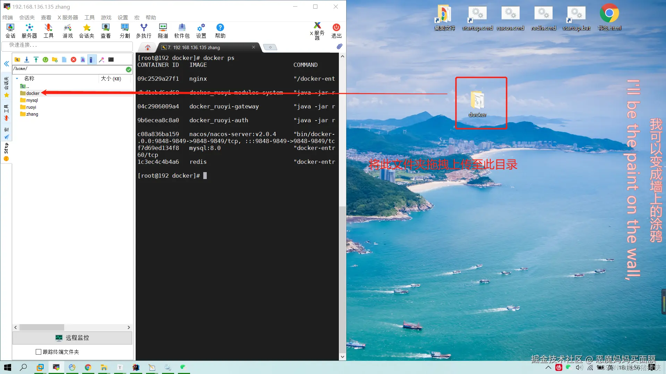Enable the 跟踪终端文件夹 checkbox
The height and width of the screenshot is (374, 666).
coord(39,352)
